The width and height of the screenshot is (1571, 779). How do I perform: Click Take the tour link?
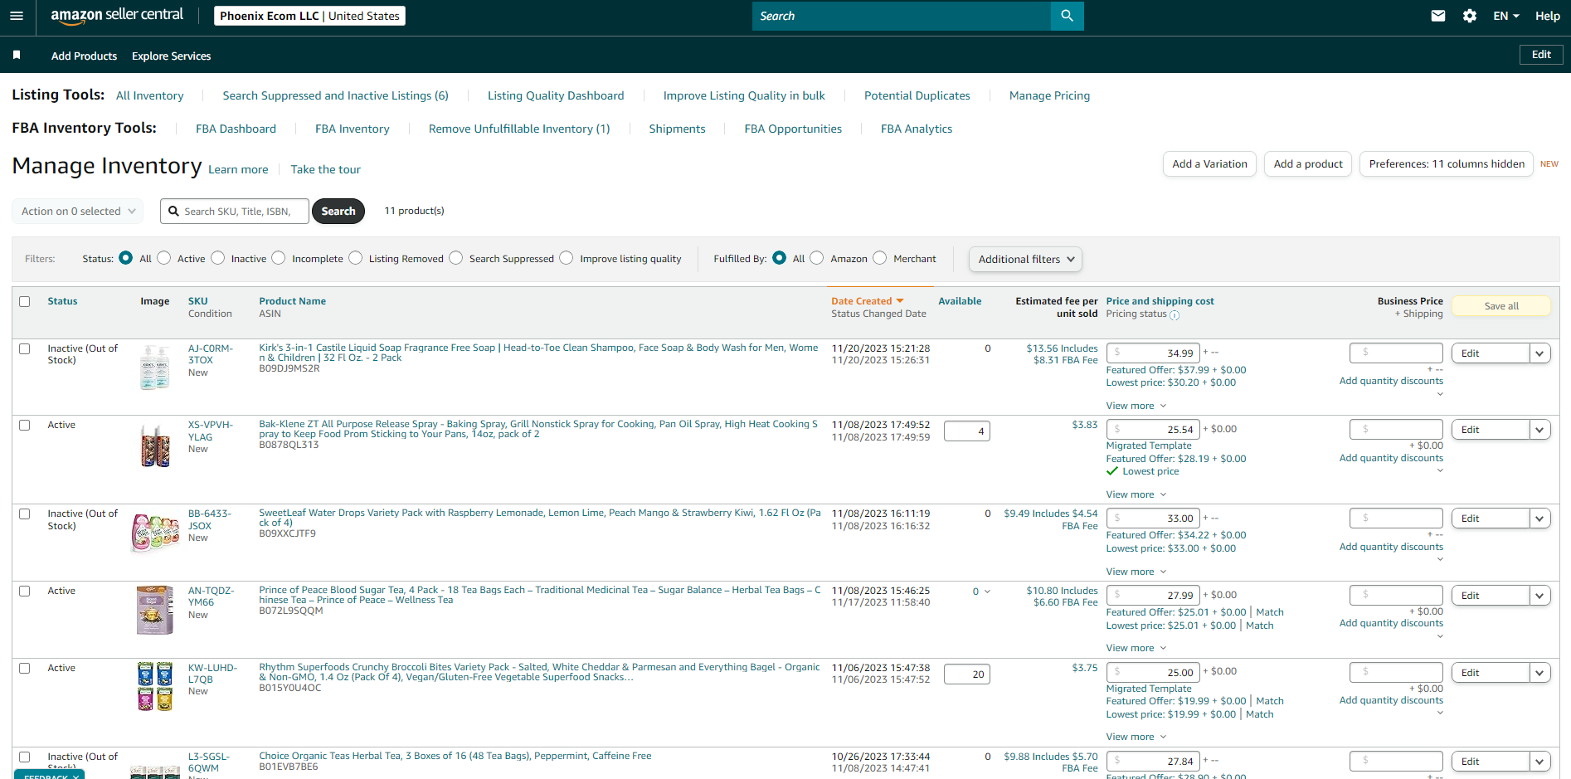(x=325, y=169)
